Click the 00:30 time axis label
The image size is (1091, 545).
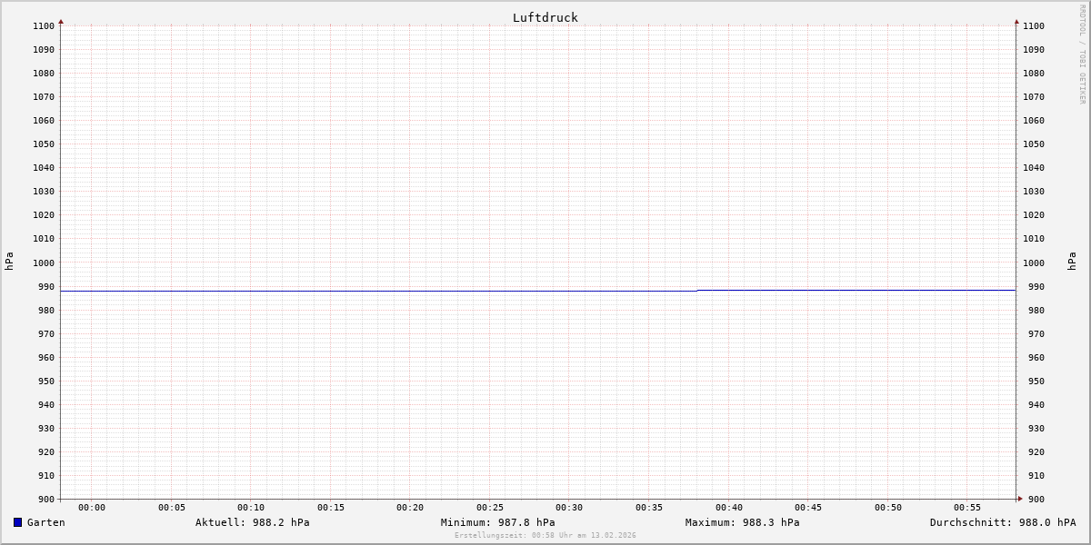[x=569, y=508]
